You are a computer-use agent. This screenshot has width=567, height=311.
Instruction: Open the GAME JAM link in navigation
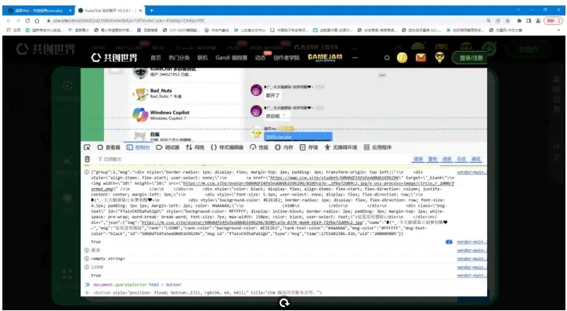(325, 57)
